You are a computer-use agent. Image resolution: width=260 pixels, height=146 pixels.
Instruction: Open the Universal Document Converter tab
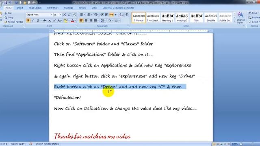point(118,8)
